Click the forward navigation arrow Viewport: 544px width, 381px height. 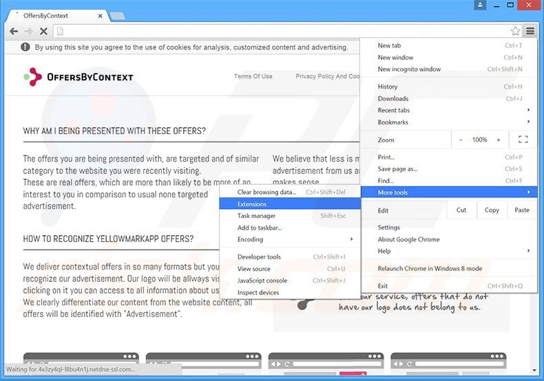pos(28,32)
